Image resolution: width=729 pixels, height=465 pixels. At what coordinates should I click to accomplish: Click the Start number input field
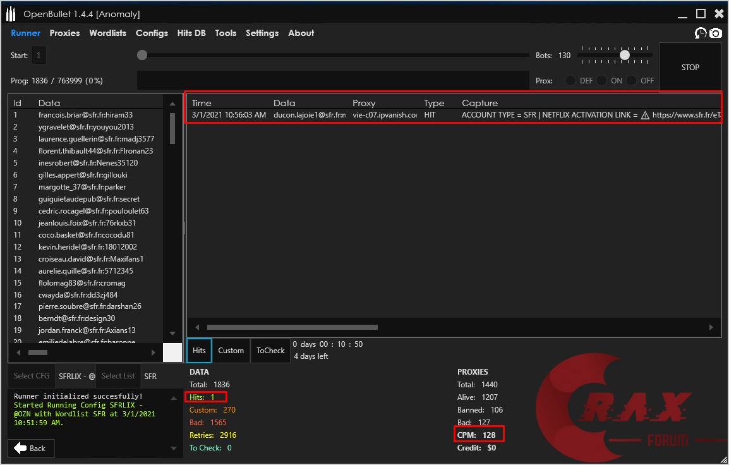coord(39,56)
